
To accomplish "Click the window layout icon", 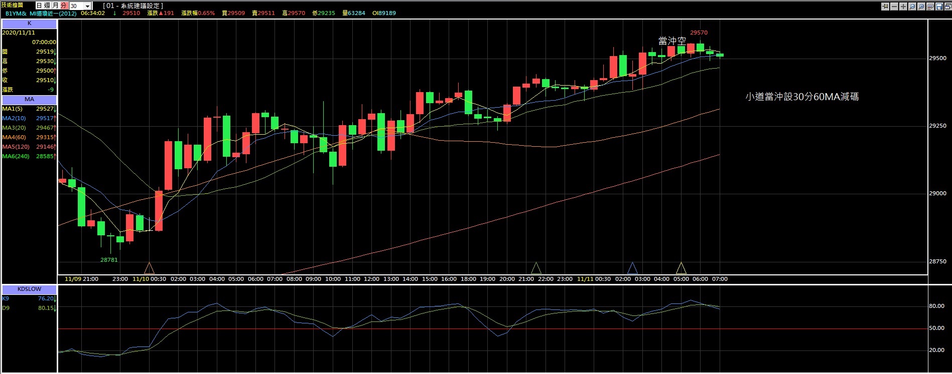I will 948,7.
